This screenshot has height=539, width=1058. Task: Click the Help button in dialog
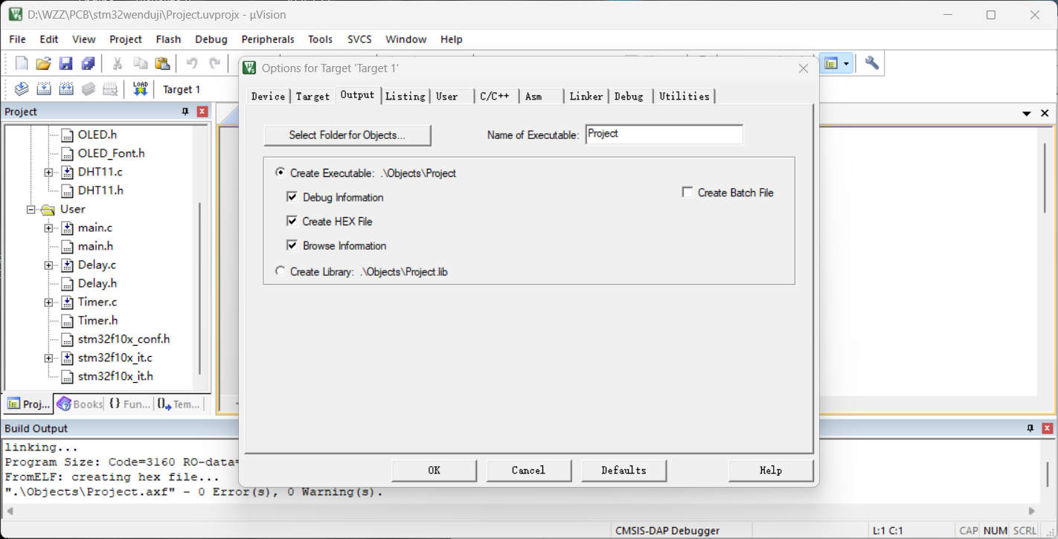click(771, 470)
